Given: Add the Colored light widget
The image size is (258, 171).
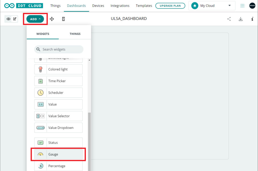Looking at the screenshot, I should click(x=58, y=69).
